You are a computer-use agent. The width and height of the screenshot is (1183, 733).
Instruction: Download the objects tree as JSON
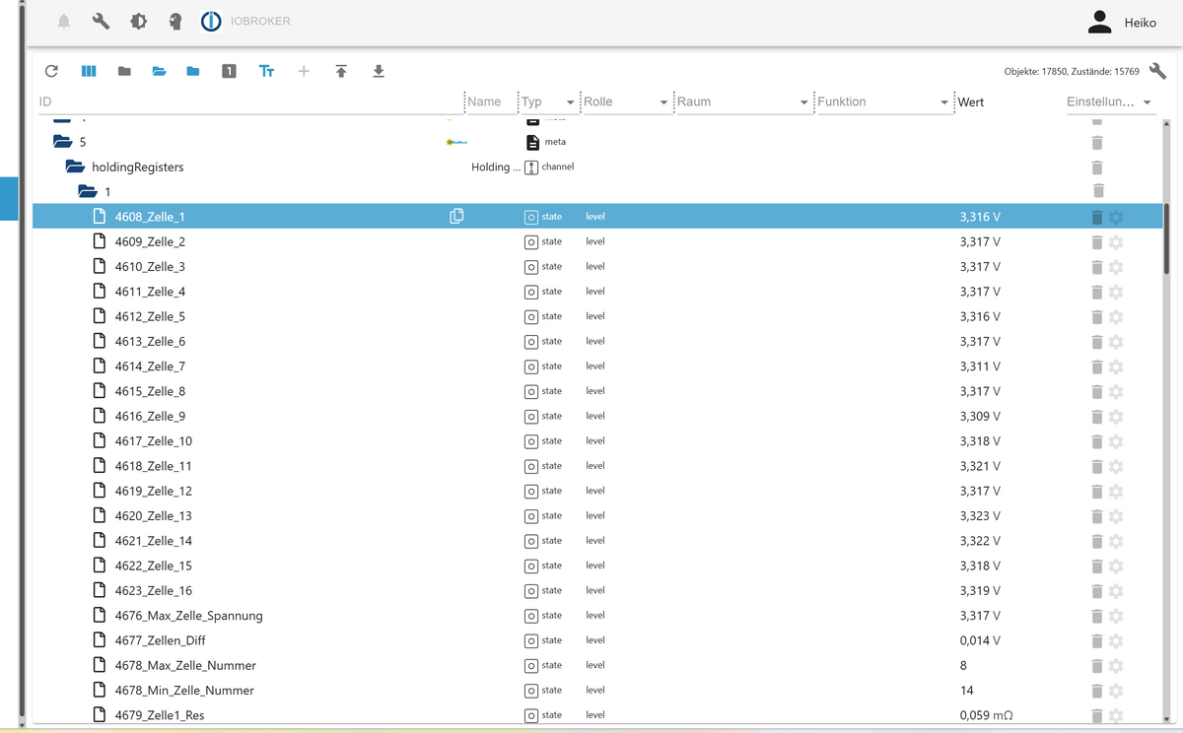point(379,71)
